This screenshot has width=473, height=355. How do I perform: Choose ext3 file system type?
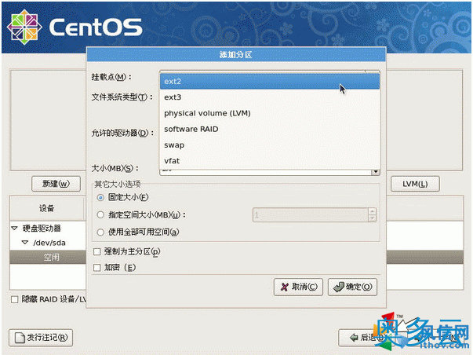click(269, 97)
